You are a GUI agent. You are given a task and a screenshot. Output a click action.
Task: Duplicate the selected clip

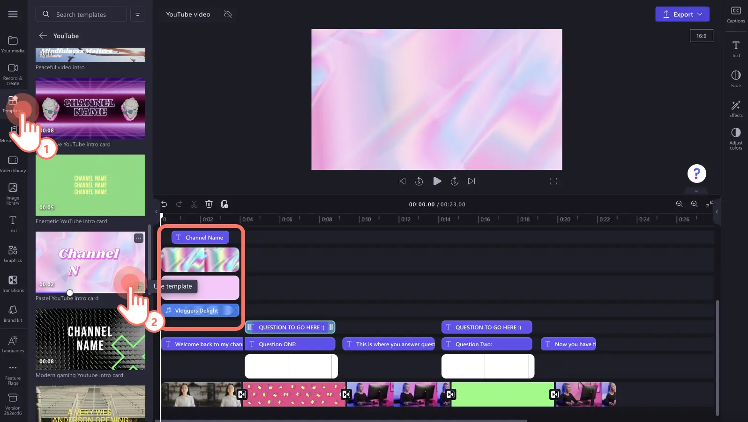point(224,204)
